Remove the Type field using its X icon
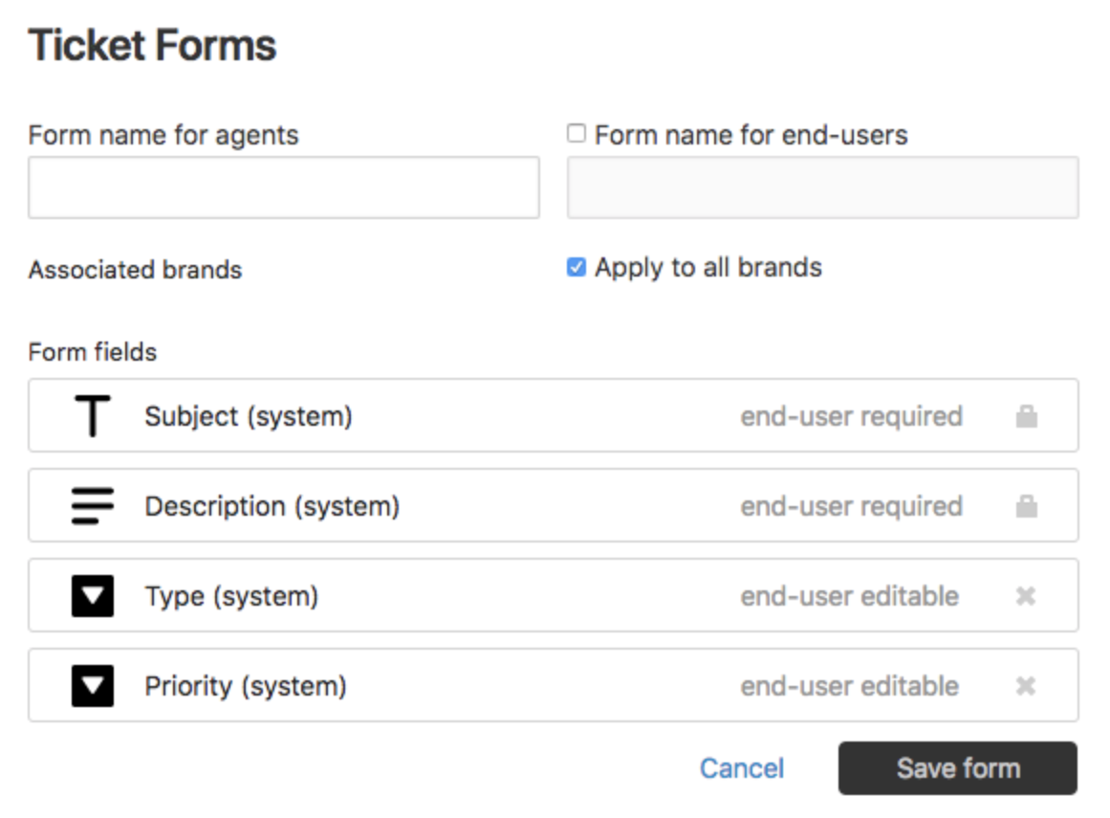The image size is (1110, 818). point(1027,595)
